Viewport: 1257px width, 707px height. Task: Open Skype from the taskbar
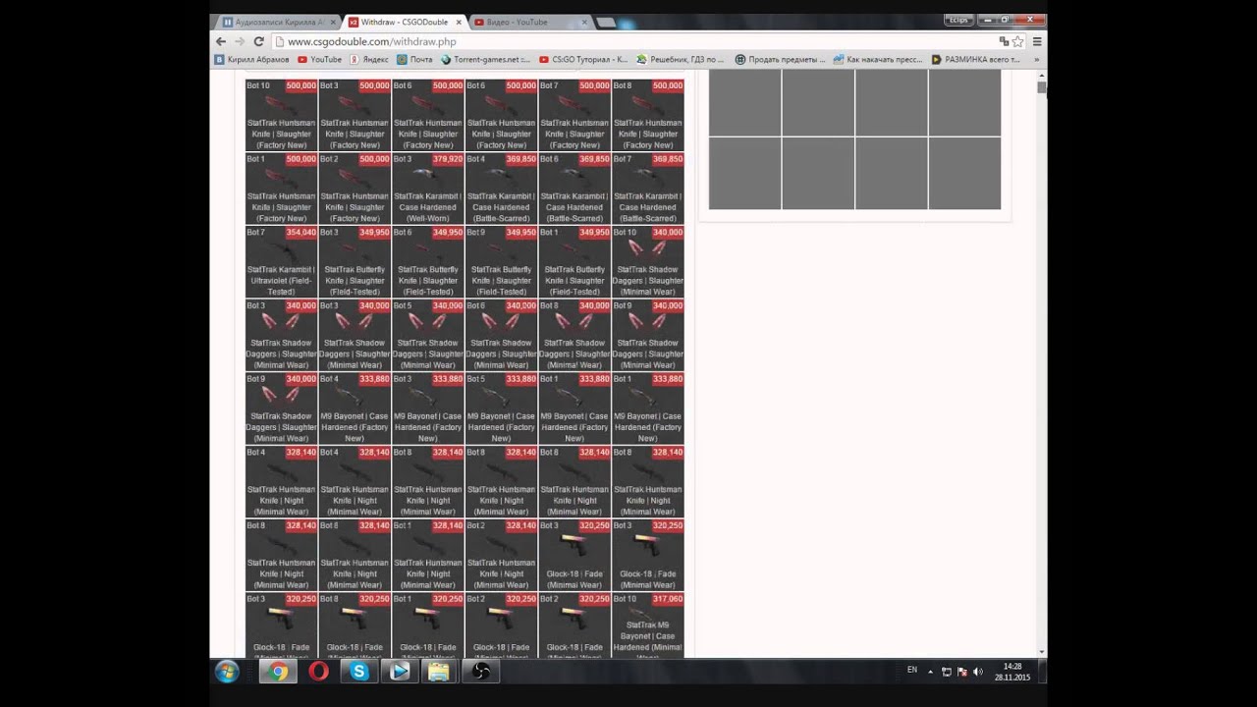click(x=358, y=672)
